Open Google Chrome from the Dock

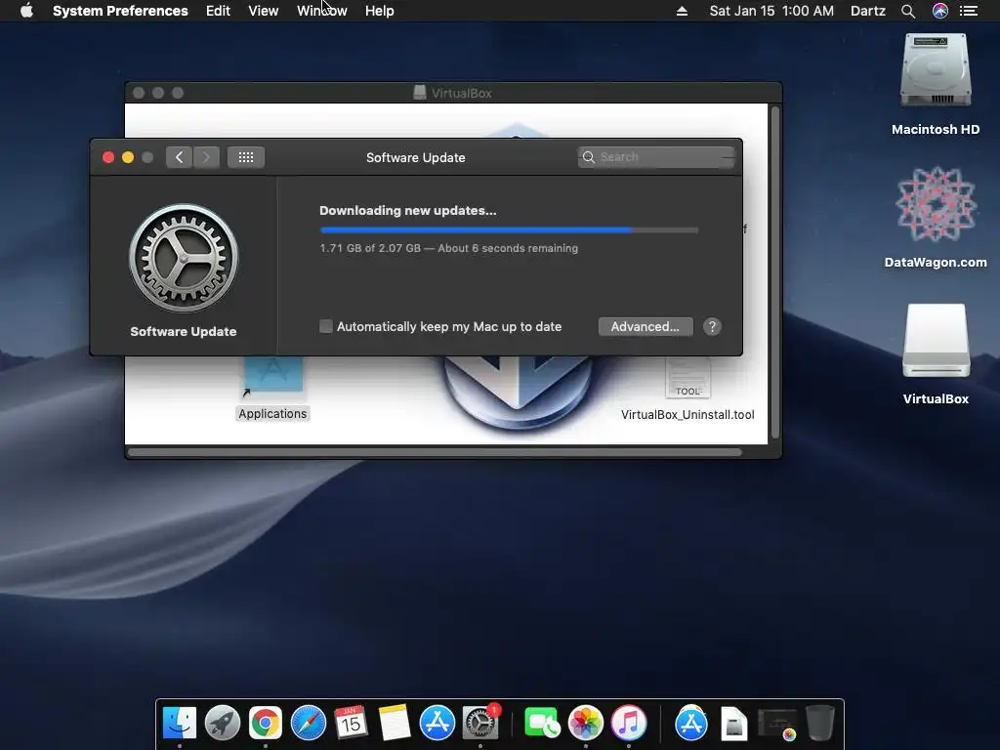[266, 723]
